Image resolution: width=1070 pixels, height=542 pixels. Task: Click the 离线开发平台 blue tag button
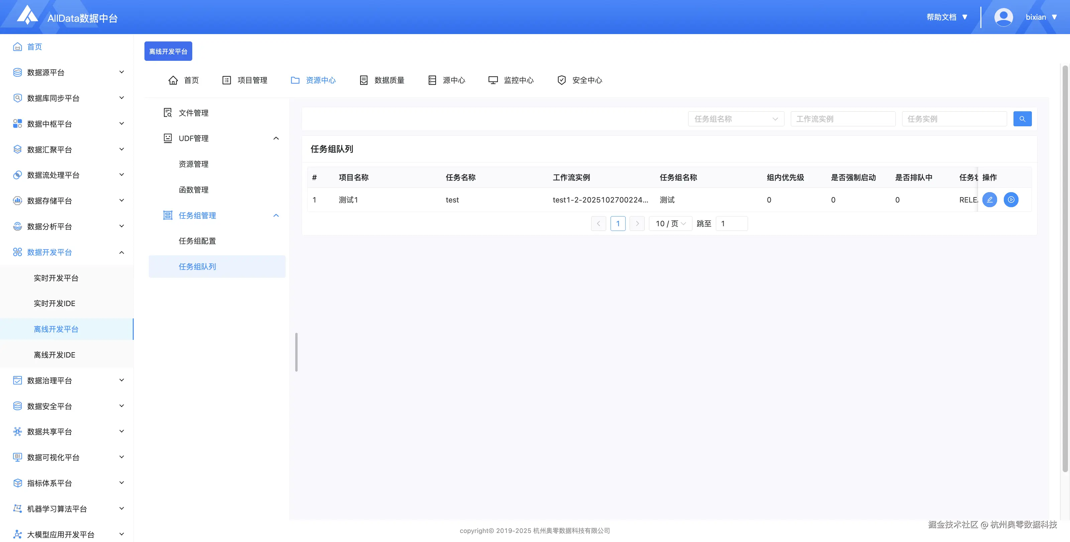click(168, 51)
